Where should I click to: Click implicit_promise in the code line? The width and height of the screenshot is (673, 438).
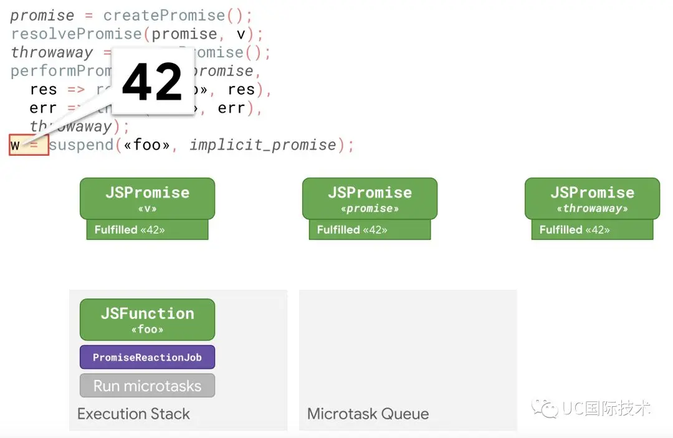click(x=263, y=145)
